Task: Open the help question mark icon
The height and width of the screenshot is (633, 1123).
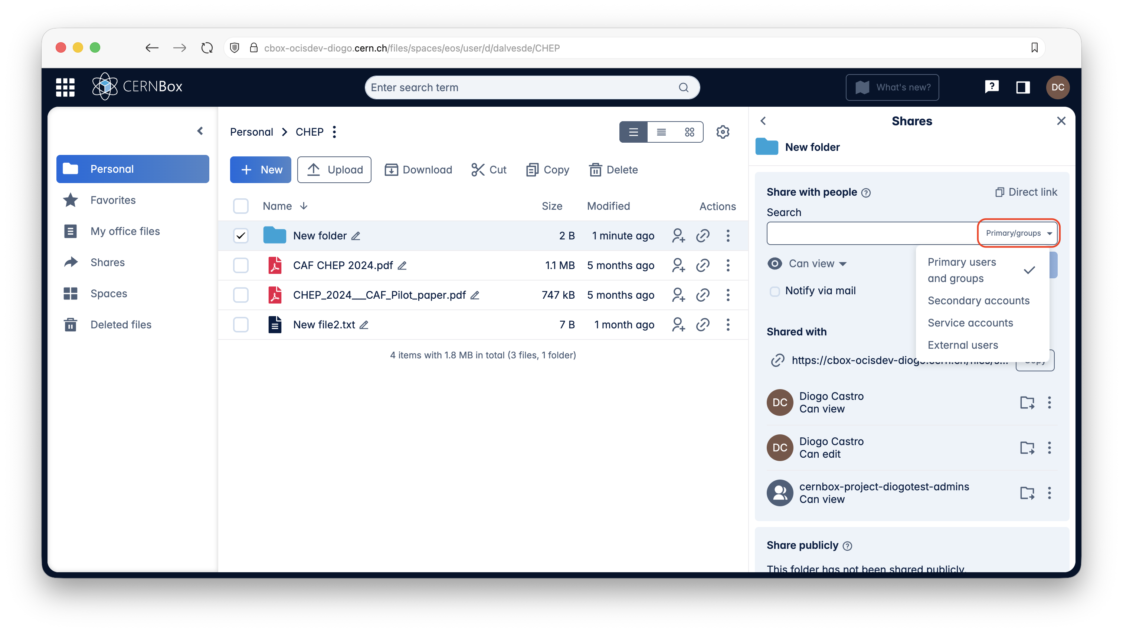Action: point(991,87)
